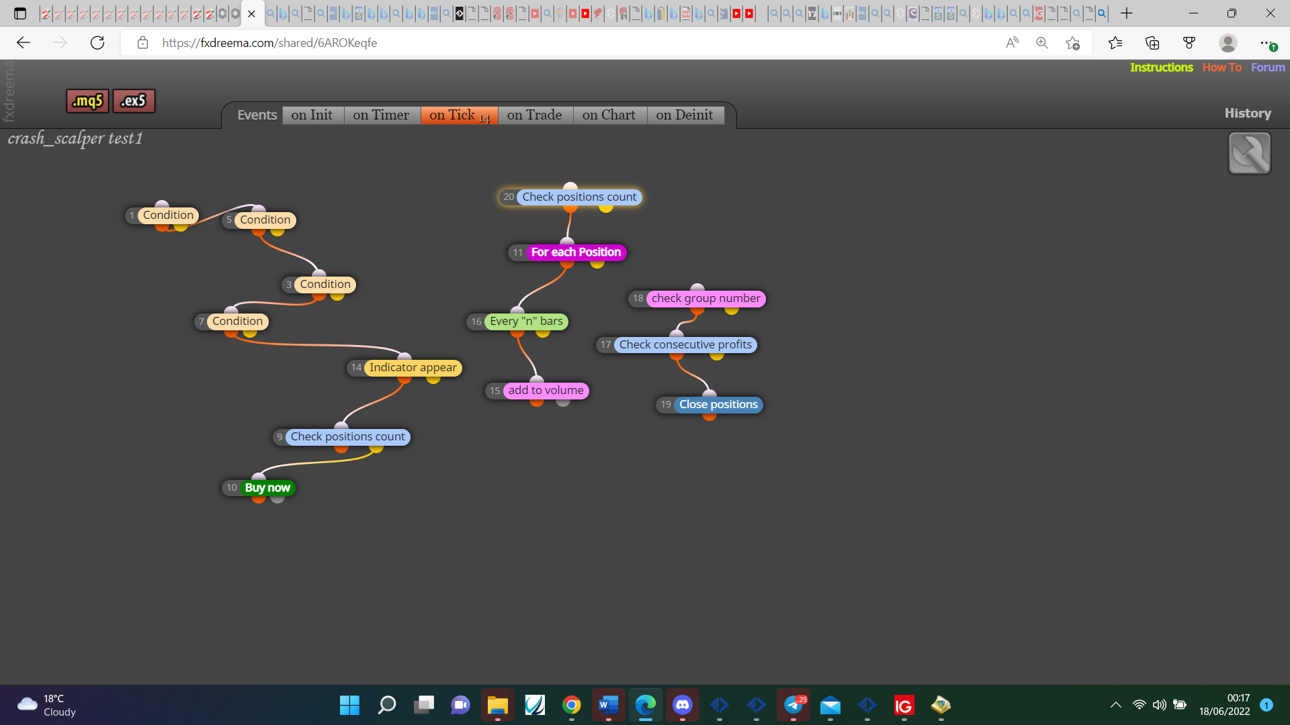
Task: Open the How To link
Action: point(1221,67)
